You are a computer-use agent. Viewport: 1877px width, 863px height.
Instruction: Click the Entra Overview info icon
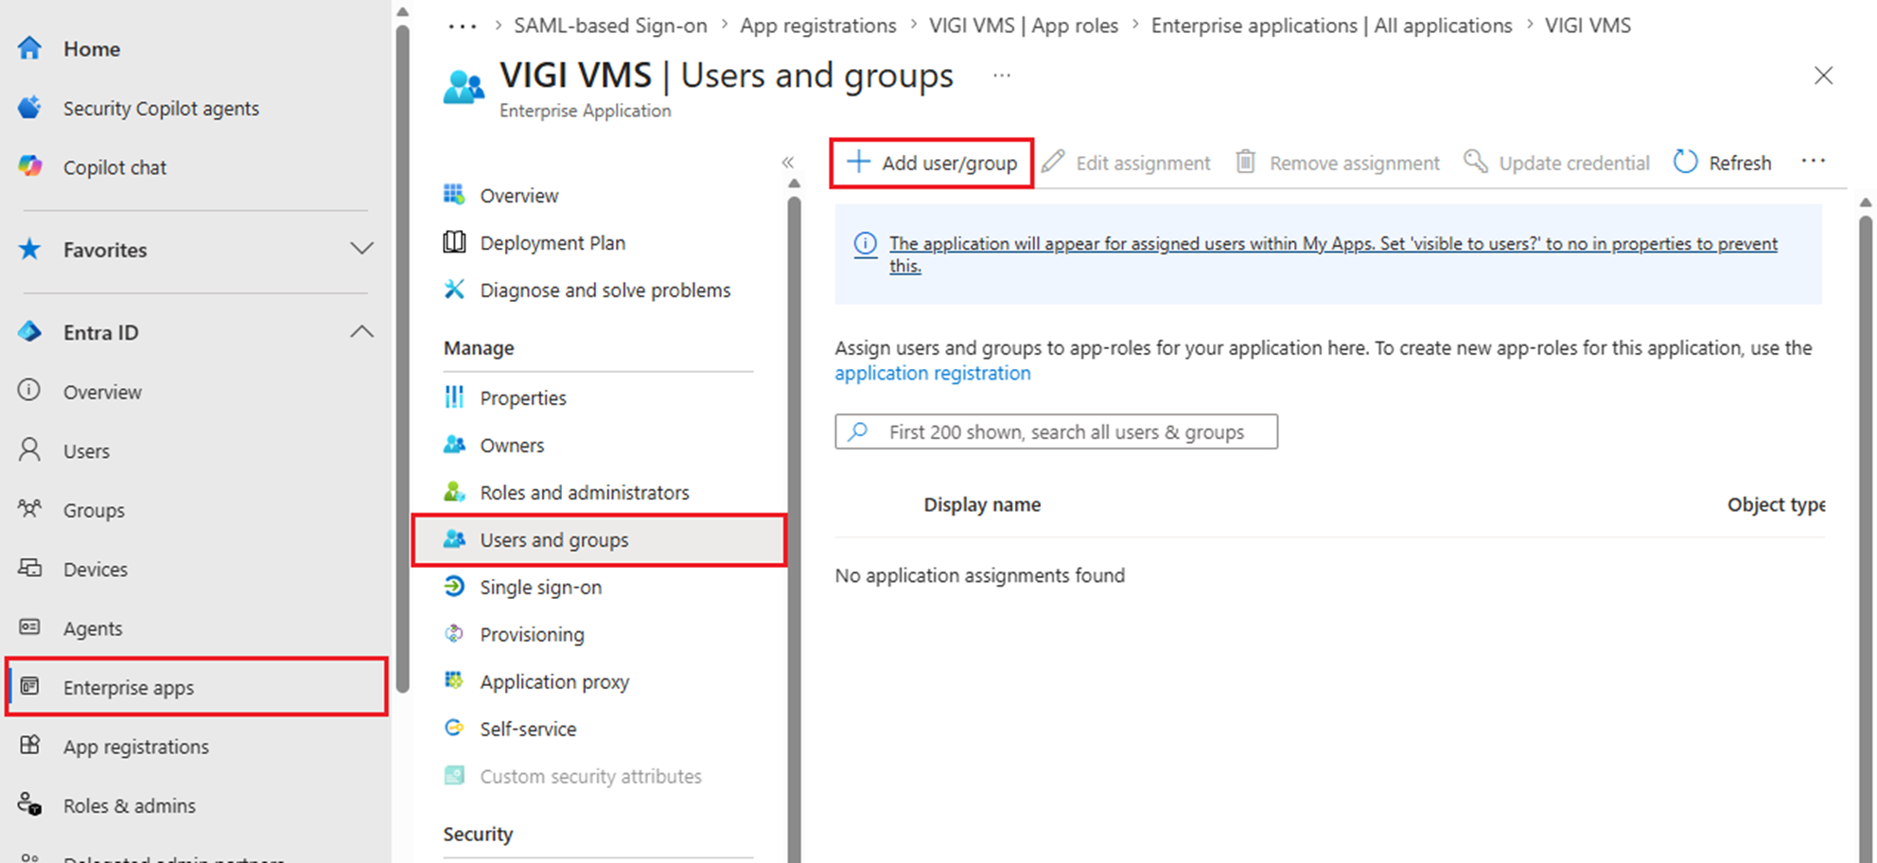[29, 390]
